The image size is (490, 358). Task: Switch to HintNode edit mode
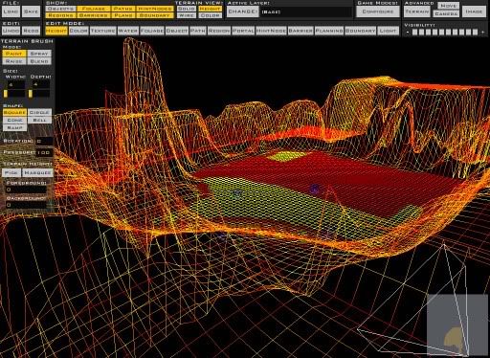pos(271,31)
